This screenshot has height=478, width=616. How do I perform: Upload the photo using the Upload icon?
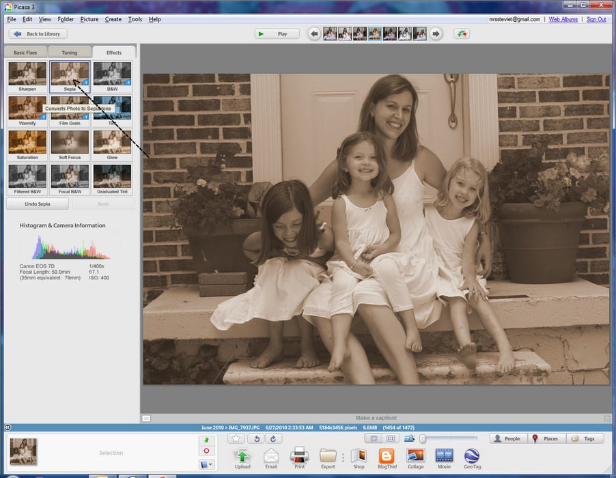242,456
